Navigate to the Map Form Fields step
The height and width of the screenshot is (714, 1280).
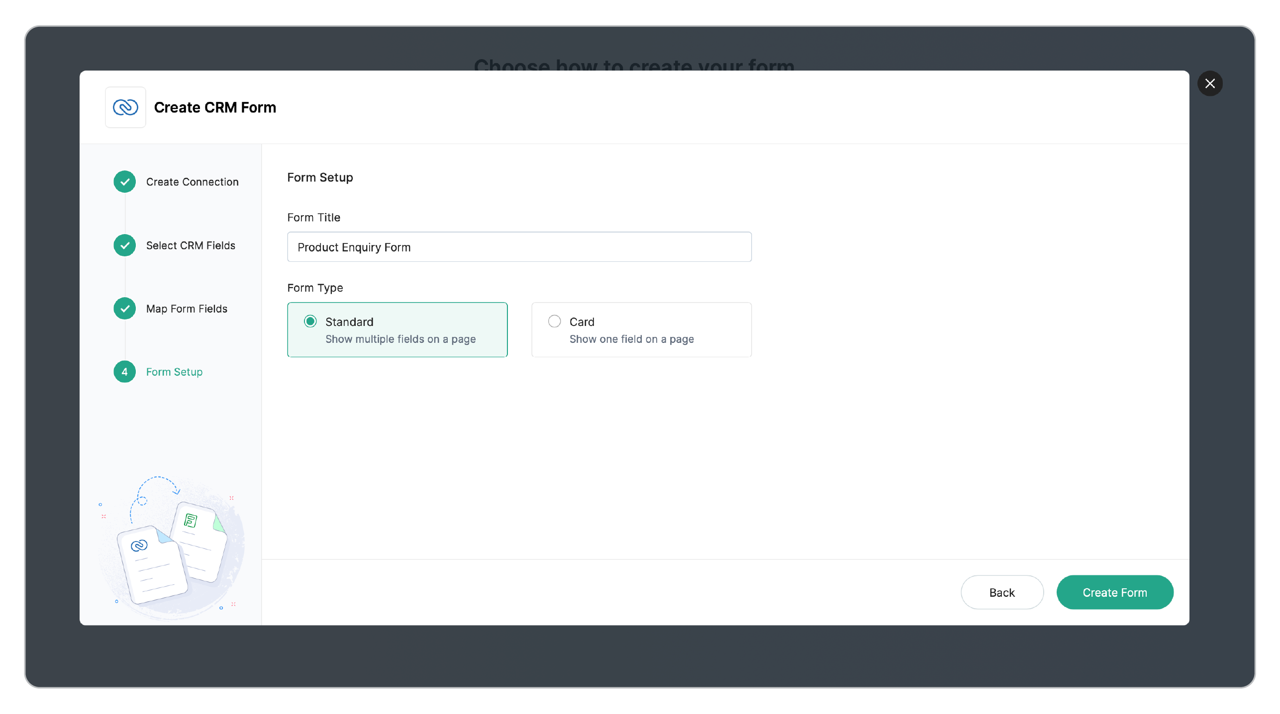pos(187,309)
